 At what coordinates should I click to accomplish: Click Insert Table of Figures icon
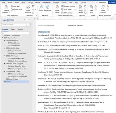coord(85,6)
